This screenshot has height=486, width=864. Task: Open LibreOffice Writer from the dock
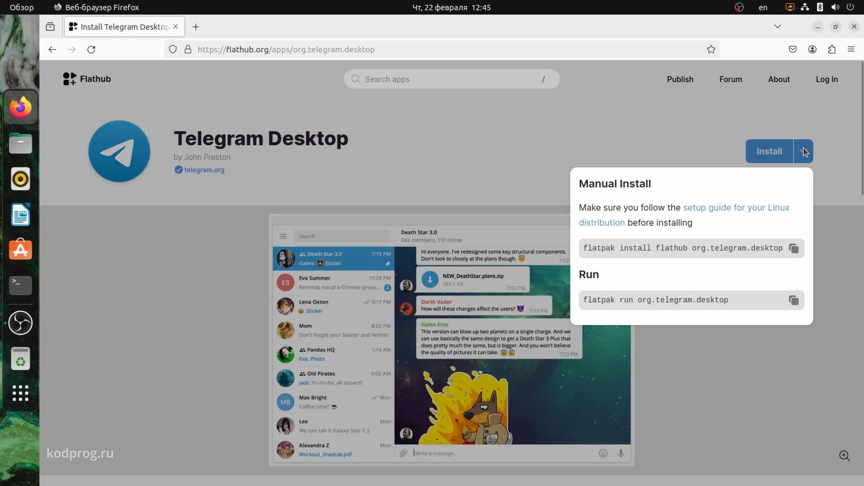21,215
